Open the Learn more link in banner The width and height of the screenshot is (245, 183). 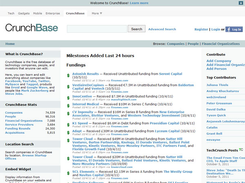[139, 3]
